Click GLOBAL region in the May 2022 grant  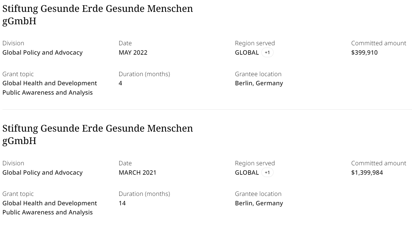coord(247,52)
